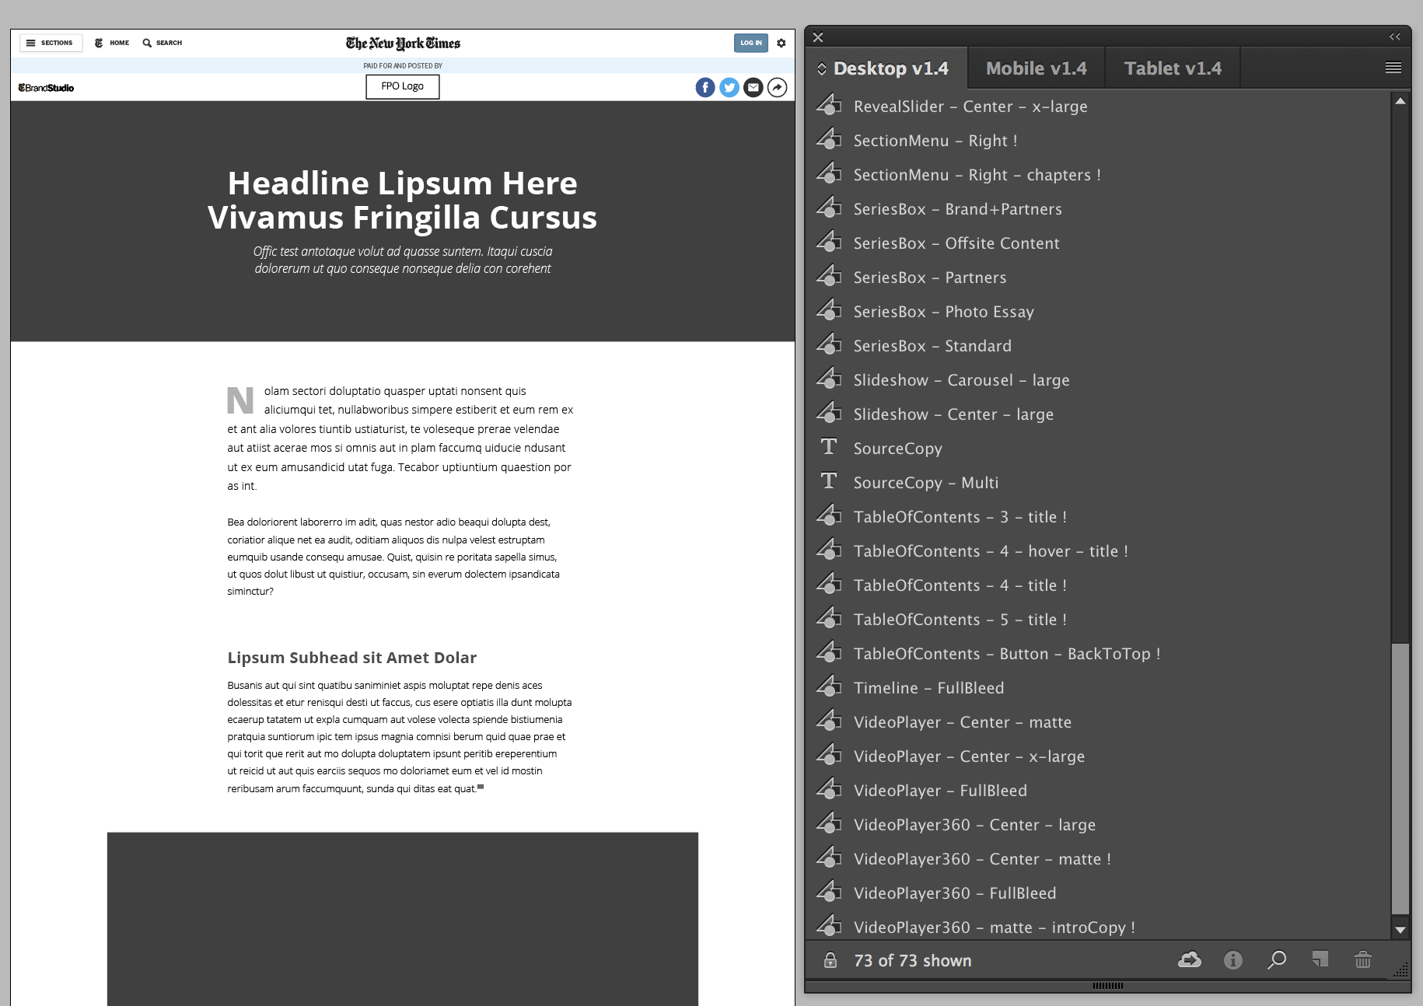Select VideoPlayer360 – Center – matte ! item
This screenshot has width=1423, height=1006.
(x=1096, y=859)
